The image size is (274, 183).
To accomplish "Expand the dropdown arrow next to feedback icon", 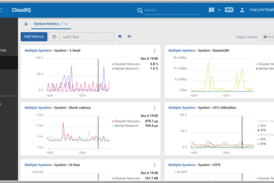I will pyautogui.click(x=219, y=10).
